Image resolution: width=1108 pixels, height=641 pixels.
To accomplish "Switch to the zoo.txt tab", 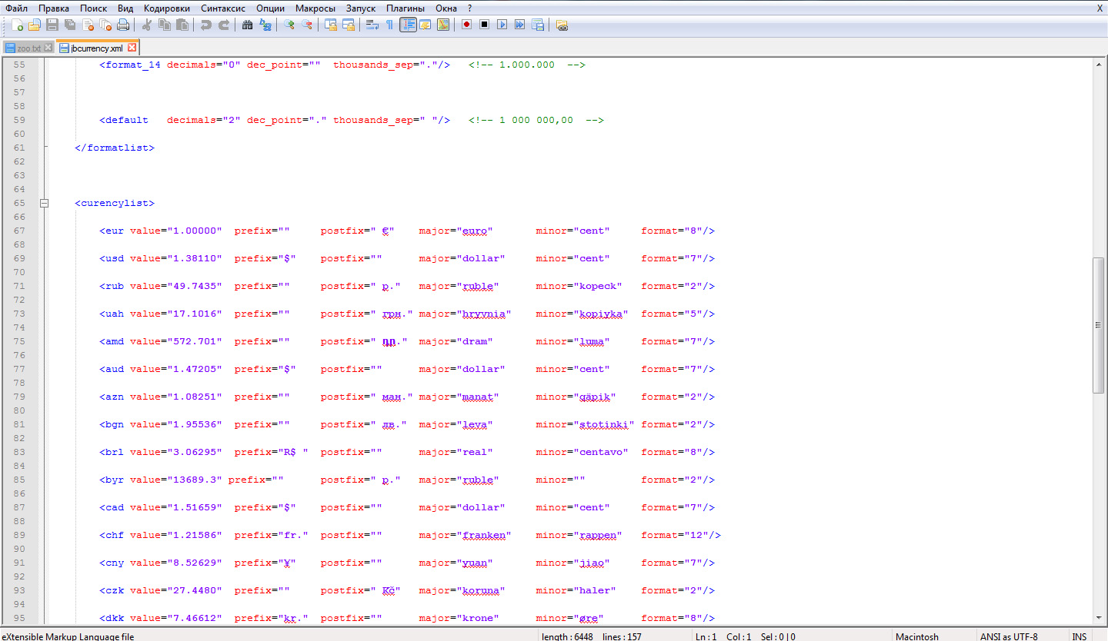I will (x=28, y=48).
